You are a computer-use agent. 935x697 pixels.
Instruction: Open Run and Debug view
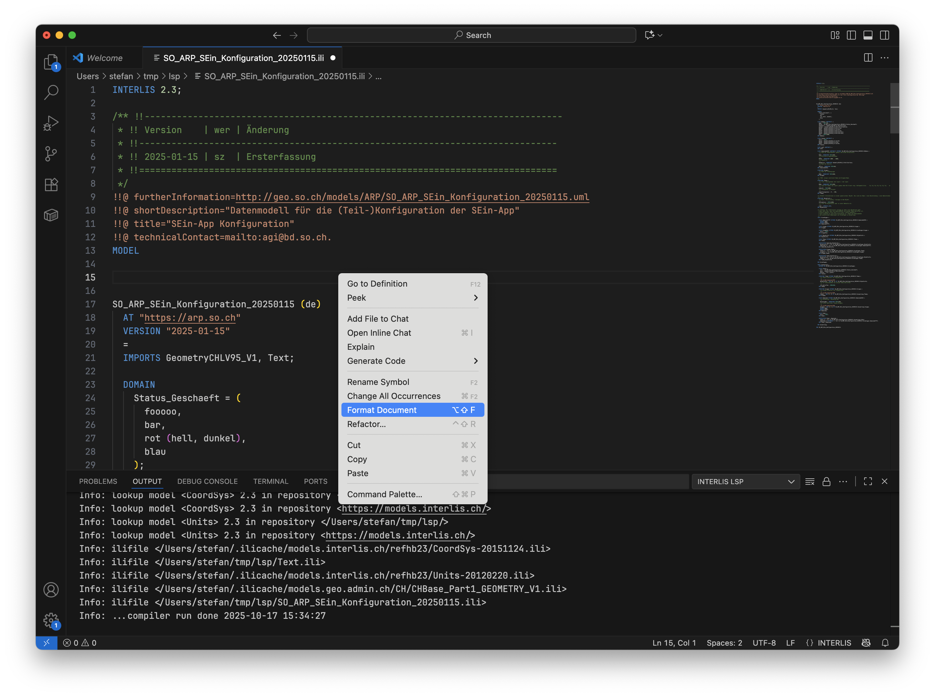(x=51, y=123)
